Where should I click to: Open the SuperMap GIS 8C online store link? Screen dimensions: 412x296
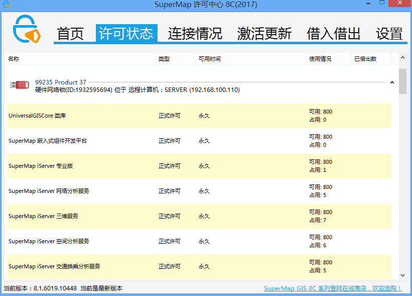click(x=333, y=288)
